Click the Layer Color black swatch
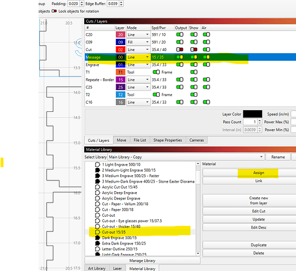Viewport: 296px width, 271px height. tap(253, 114)
